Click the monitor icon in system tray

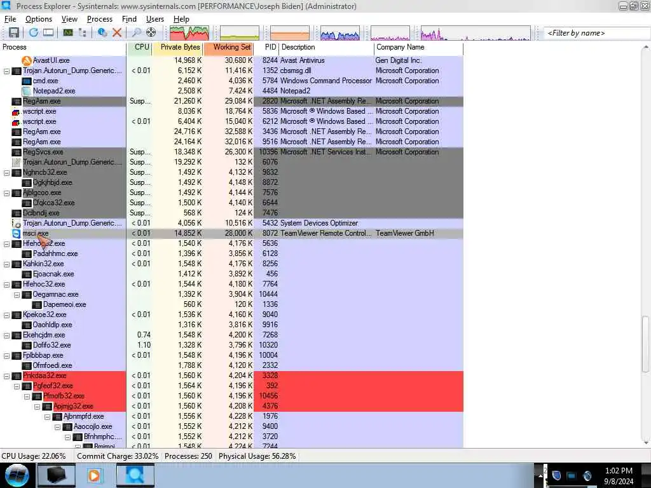(x=572, y=475)
